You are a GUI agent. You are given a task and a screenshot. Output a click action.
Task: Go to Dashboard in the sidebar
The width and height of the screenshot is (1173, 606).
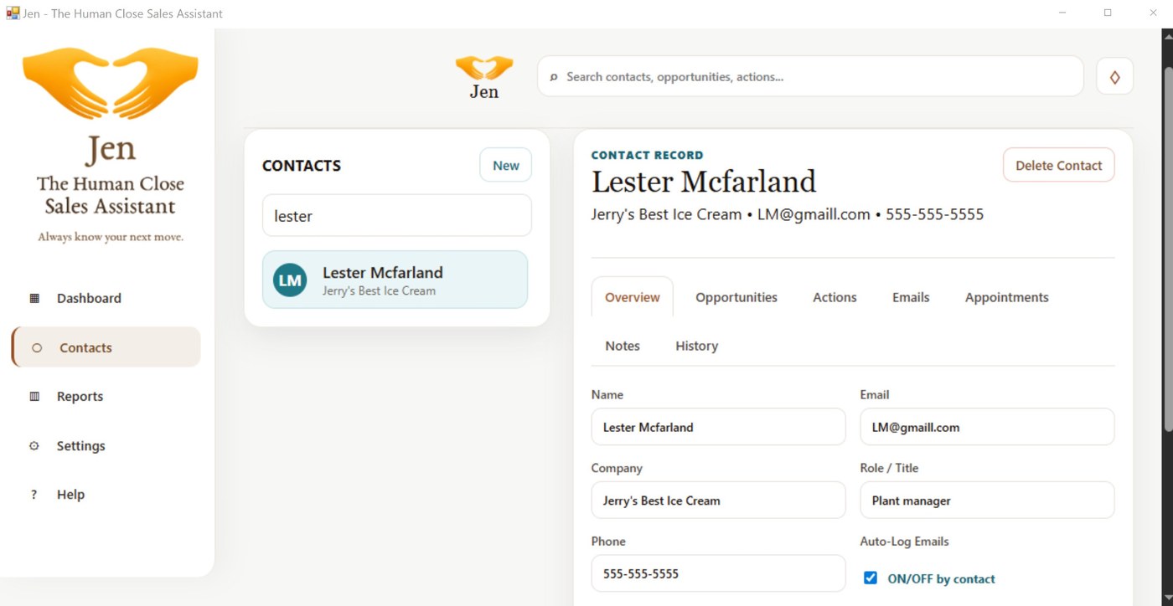point(106,298)
